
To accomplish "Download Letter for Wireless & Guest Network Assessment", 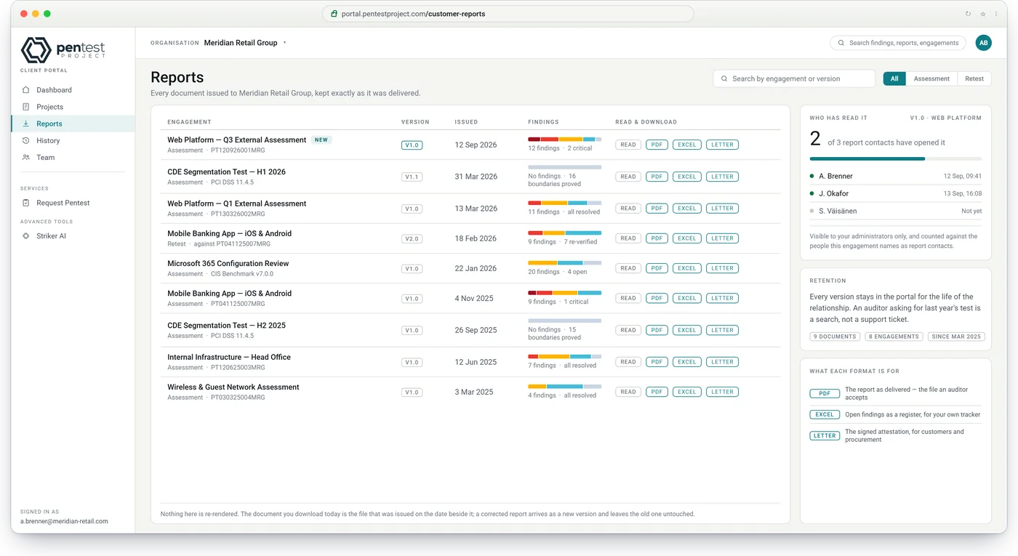I will [x=722, y=392].
